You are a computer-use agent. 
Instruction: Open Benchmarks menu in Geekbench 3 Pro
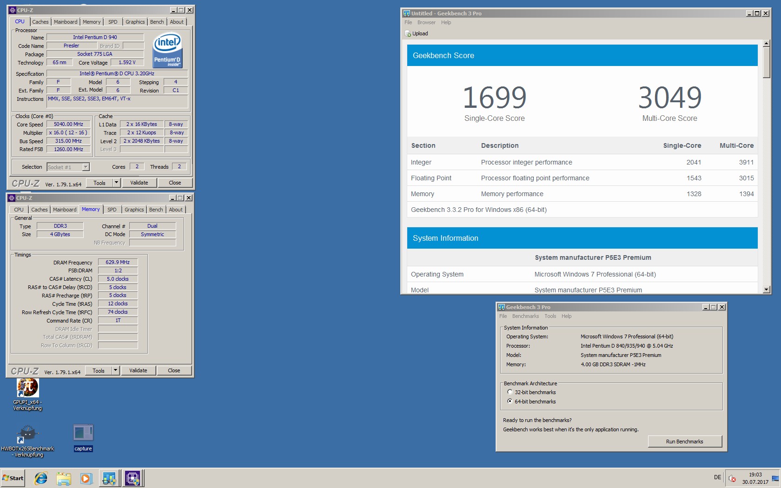pyautogui.click(x=525, y=316)
